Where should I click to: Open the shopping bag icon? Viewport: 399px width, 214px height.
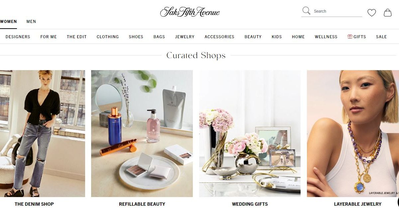click(x=388, y=13)
